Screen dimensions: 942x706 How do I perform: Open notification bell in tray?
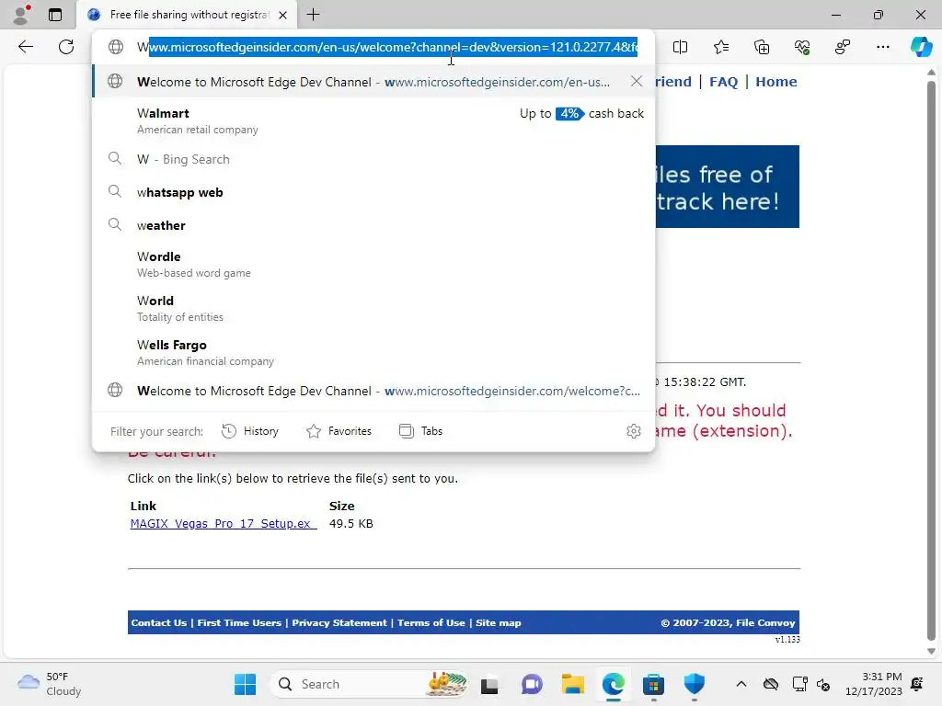tap(917, 684)
